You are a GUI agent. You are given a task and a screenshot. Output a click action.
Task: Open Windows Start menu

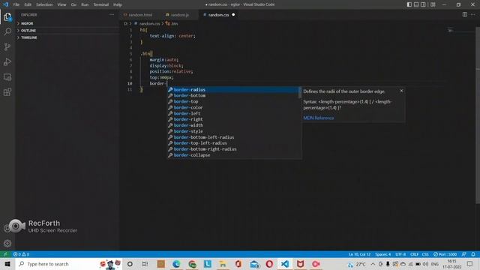click(7, 264)
